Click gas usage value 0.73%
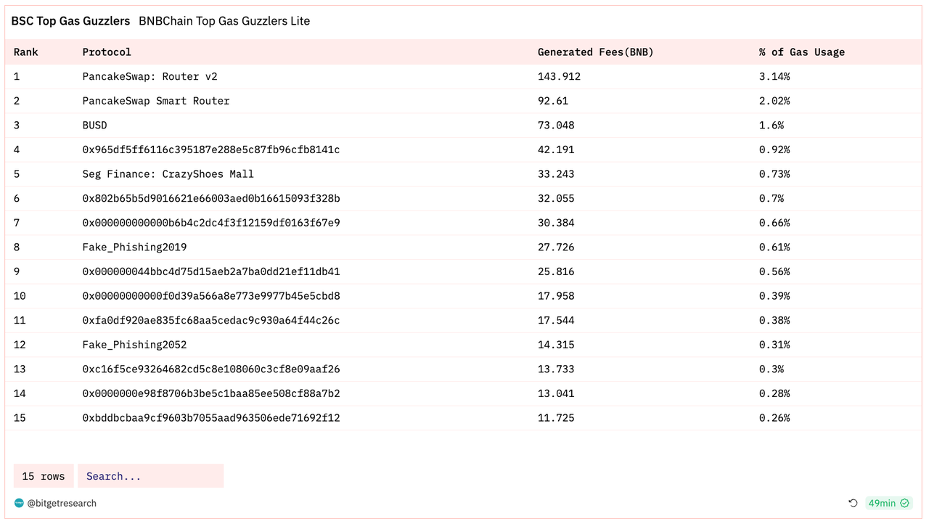This screenshot has height=524, width=929. click(x=774, y=174)
